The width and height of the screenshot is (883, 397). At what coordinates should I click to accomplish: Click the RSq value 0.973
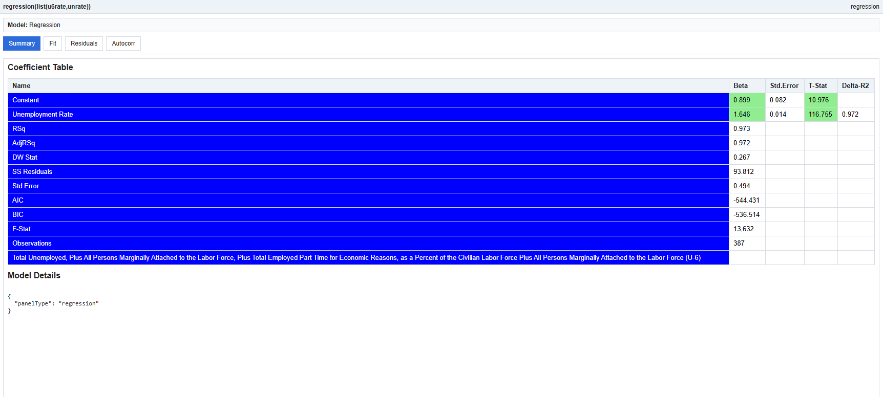747,129
